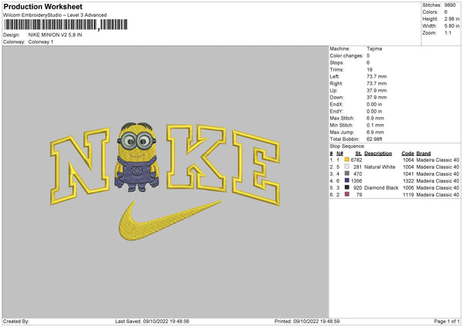
Task: Click the Trims value '19'
Action: click(370, 69)
